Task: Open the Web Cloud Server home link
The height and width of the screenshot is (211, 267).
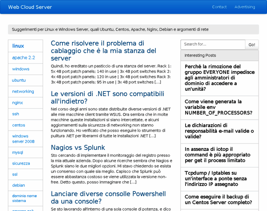Action: click(30, 7)
